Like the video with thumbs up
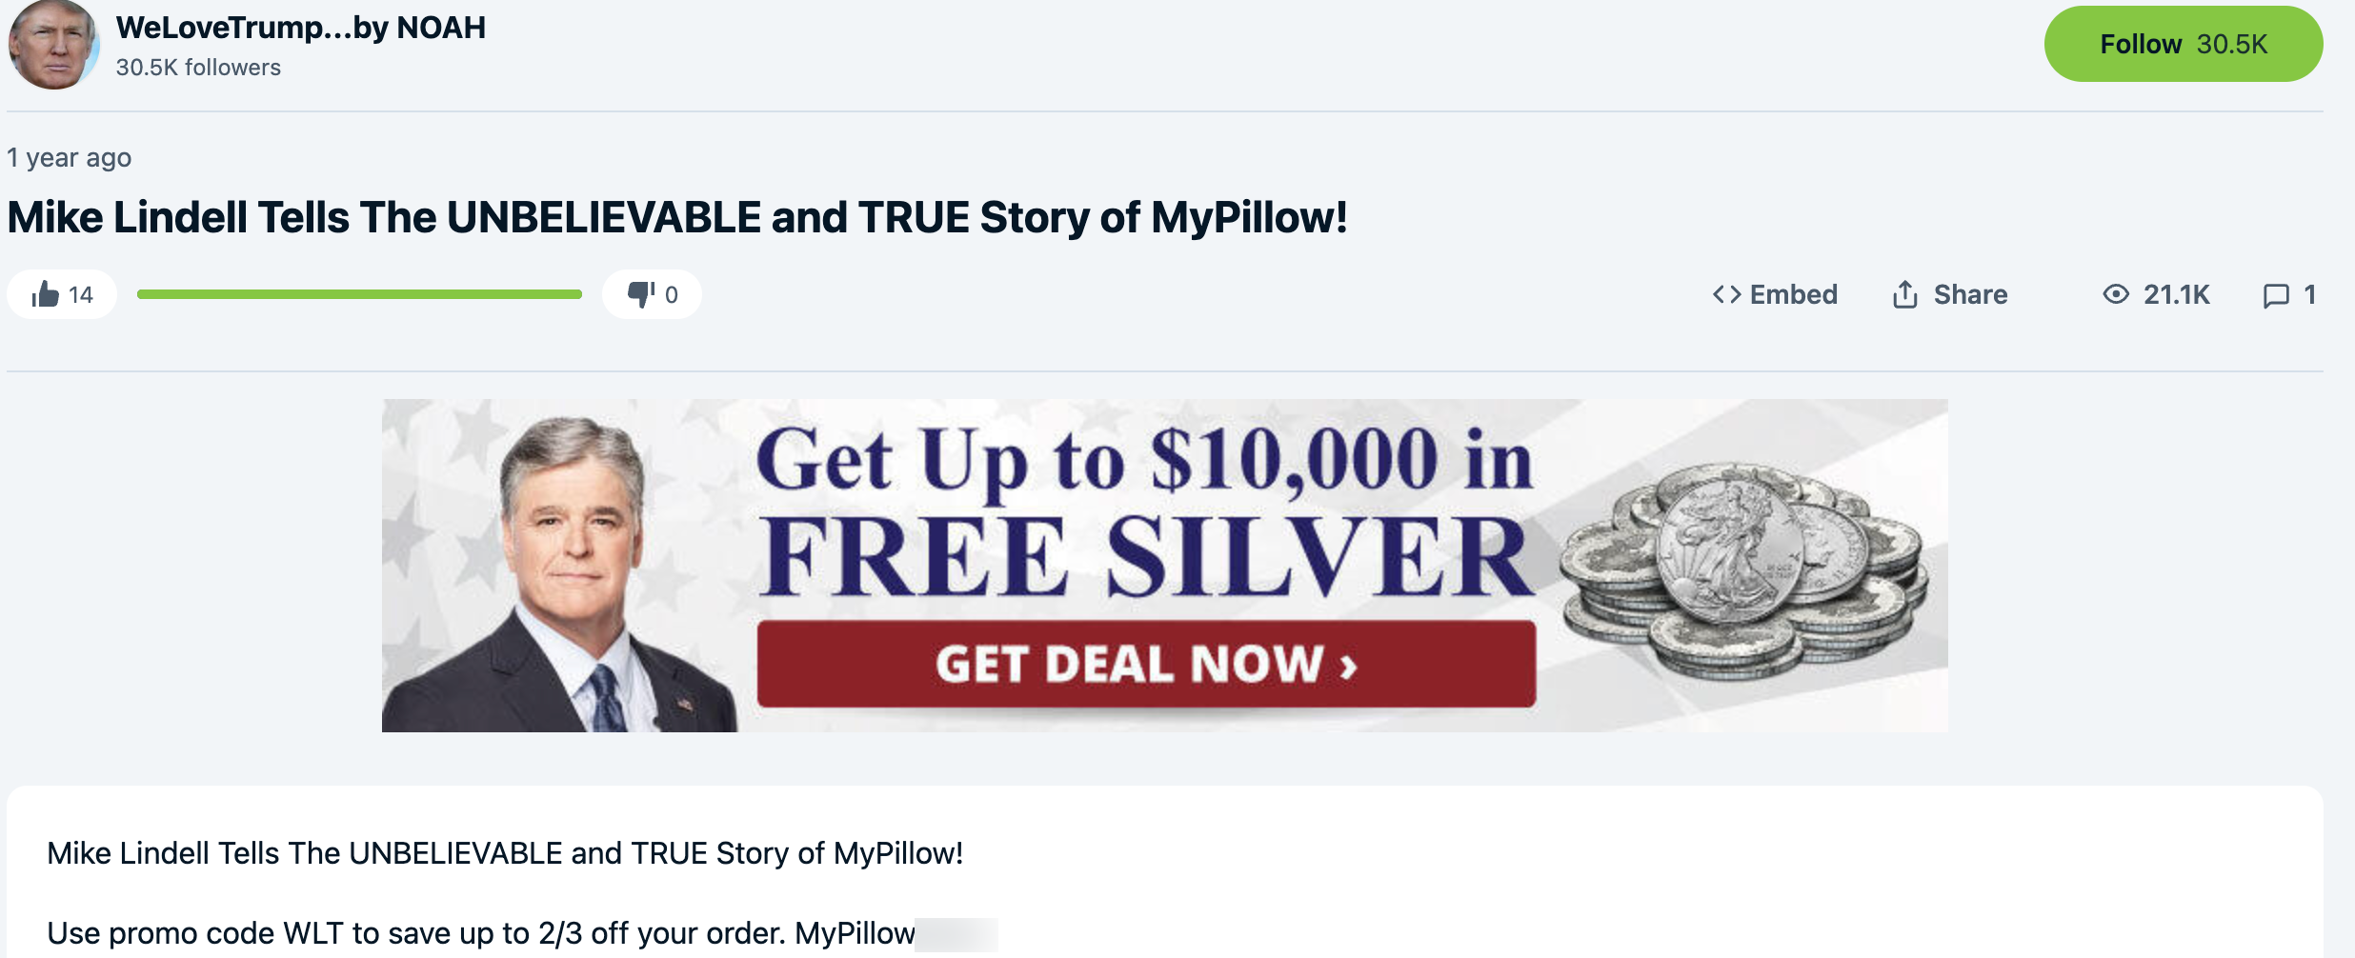 click(46, 294)
